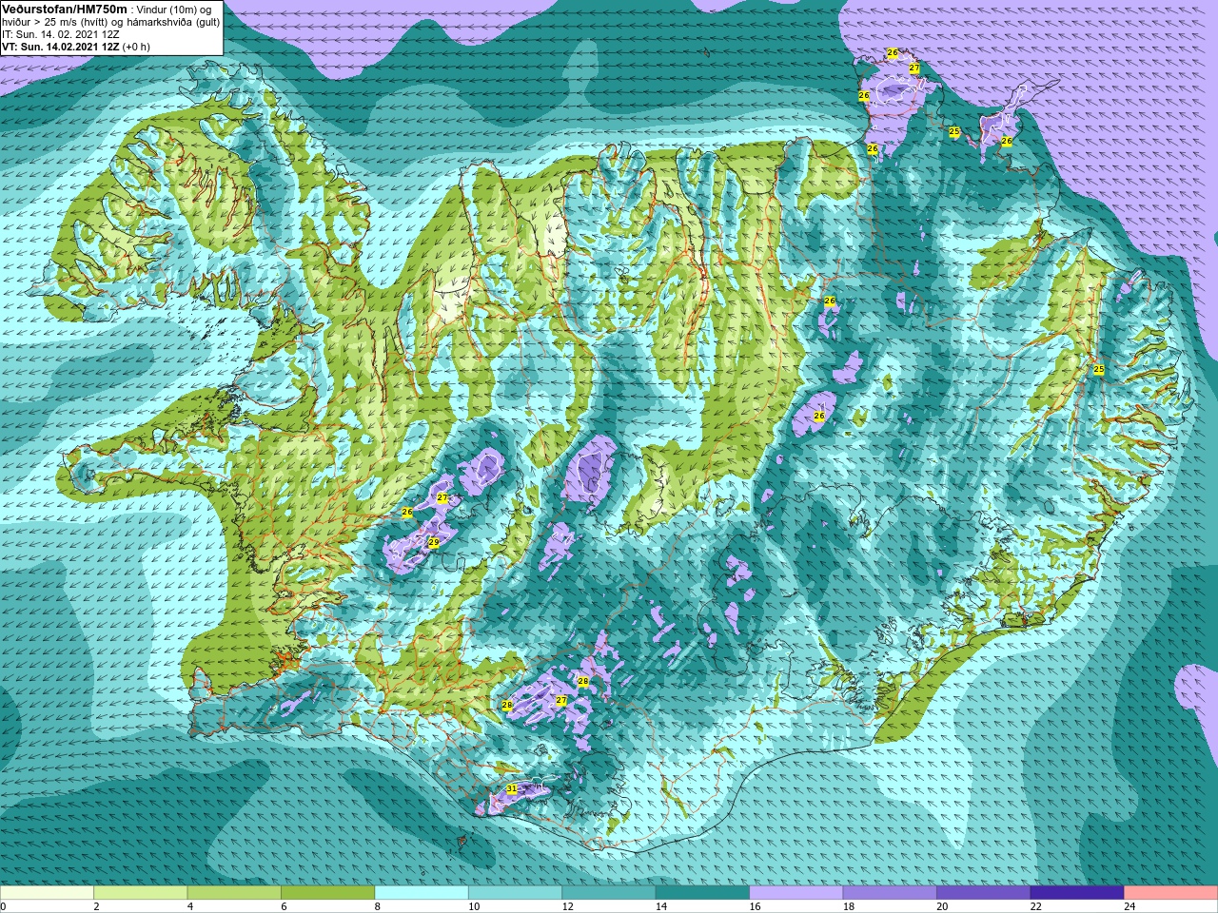Select the 4–6 m/s green legend swatch
1218x913 pixels.
pyautogui.click(x=234, y=893)
